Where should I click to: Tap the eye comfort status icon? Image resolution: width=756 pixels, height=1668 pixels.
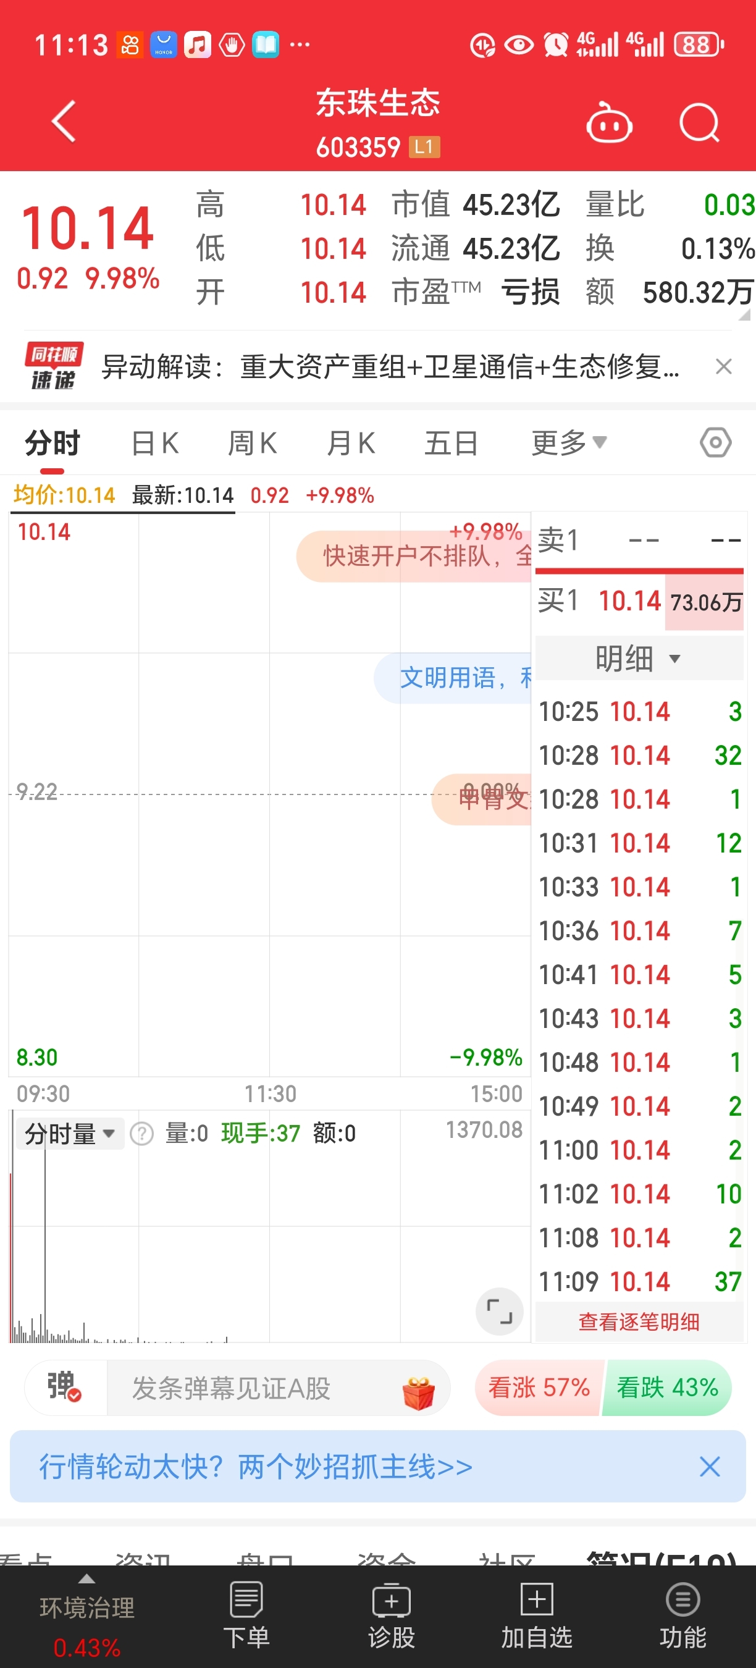pyautogui.click(x=518, y=44)
